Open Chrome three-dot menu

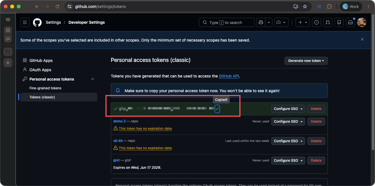(369, 7)
